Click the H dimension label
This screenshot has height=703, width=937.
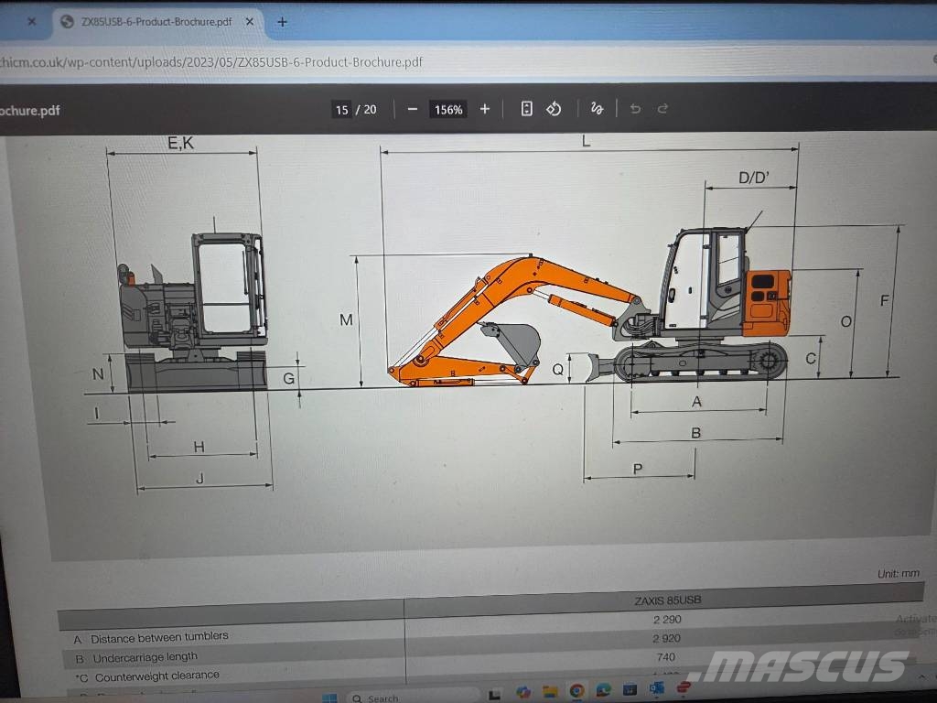pos(199,447)
